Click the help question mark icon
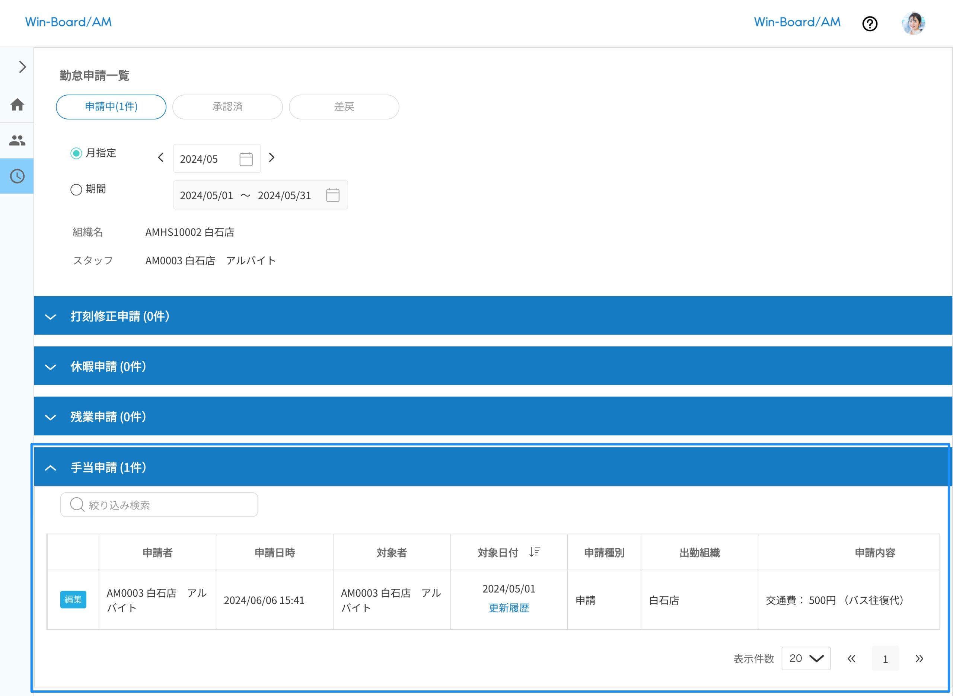953x696 pixels. click(870, 23)
